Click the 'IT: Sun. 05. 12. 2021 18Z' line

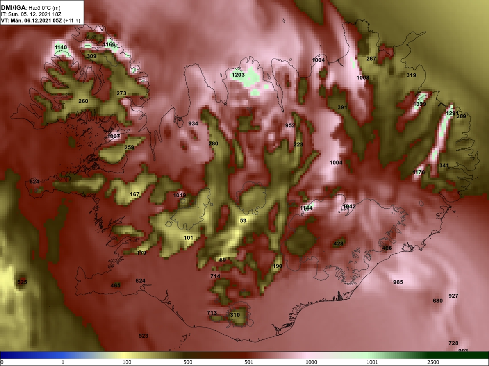[30, 14]
